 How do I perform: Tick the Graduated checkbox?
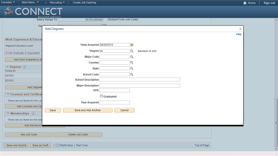click(101, 96)
